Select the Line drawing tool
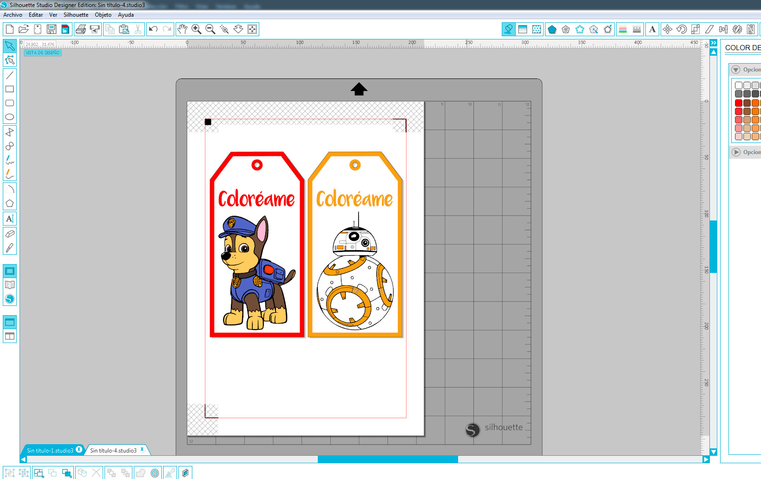Image resolution: width=761 pixels, height=479 pixels. click(x=10, y=75)
